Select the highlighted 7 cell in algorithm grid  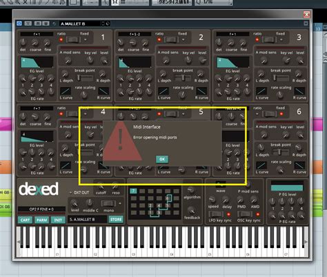(x=133, y=191)
